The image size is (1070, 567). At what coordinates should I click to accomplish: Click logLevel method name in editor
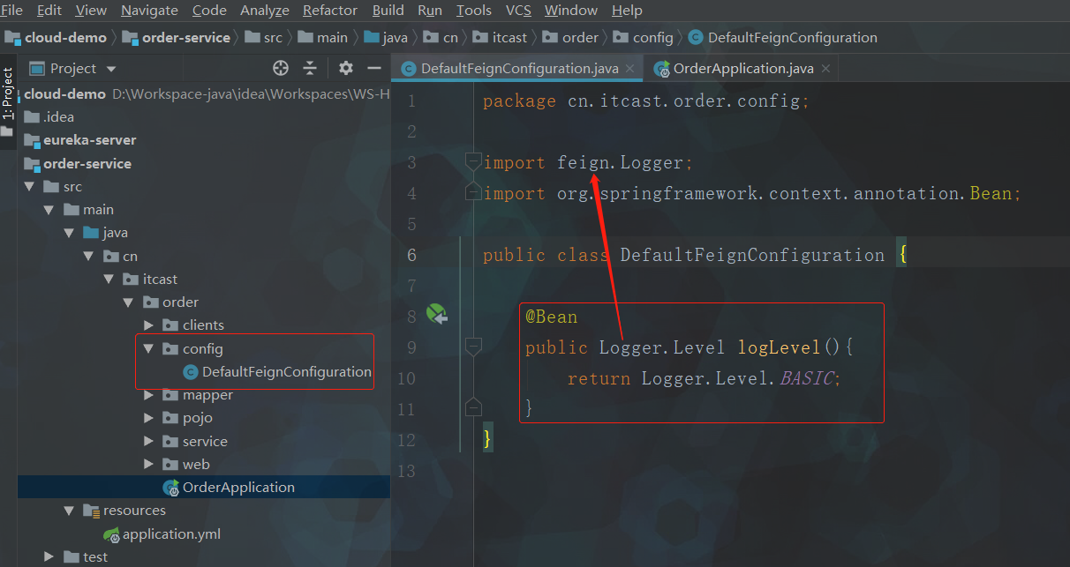(x=780, y=347)
